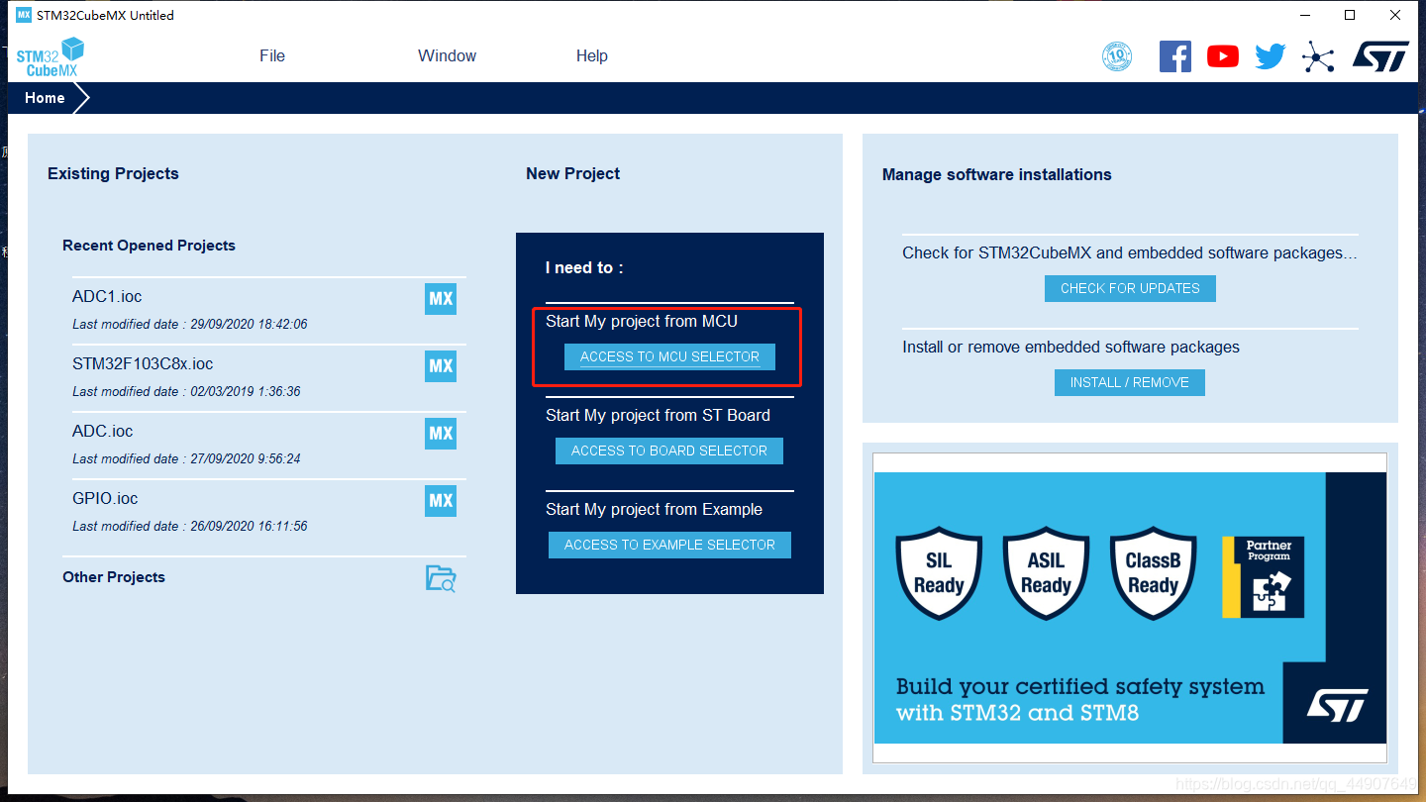Click the ASIL Ready shield badge
The height and width of the screenshot is (802, 1426).
(1046, 573)
